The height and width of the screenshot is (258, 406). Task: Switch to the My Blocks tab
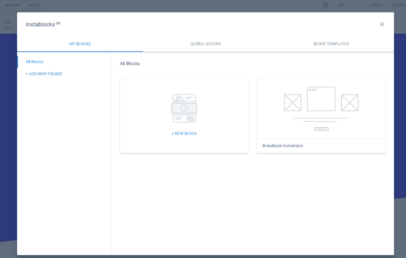click(80, 44)
